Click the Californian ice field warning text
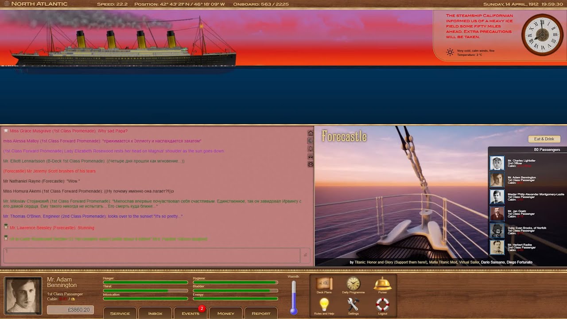Viewport: 567px width, 319px height. tap(480, 26)
